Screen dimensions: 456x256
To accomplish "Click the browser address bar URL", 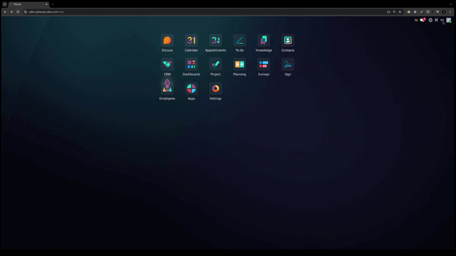I will click(x=47, y=12).
